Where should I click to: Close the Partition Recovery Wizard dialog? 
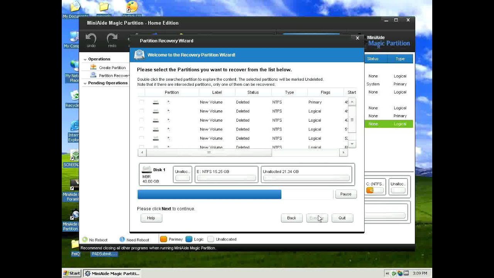pos(357,38)
